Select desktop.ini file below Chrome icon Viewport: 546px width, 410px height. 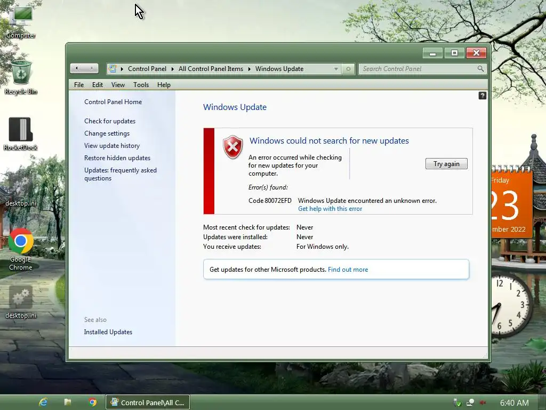pyautogui.click(x=21, y=303)
